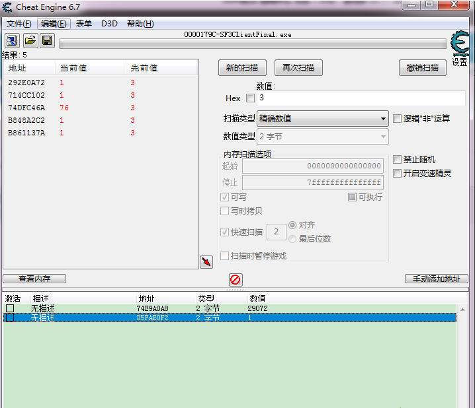Click the 撤销扫描 button
Image resolution: width=475 pixels, height=408 pixels.
(x=423, y=68)
